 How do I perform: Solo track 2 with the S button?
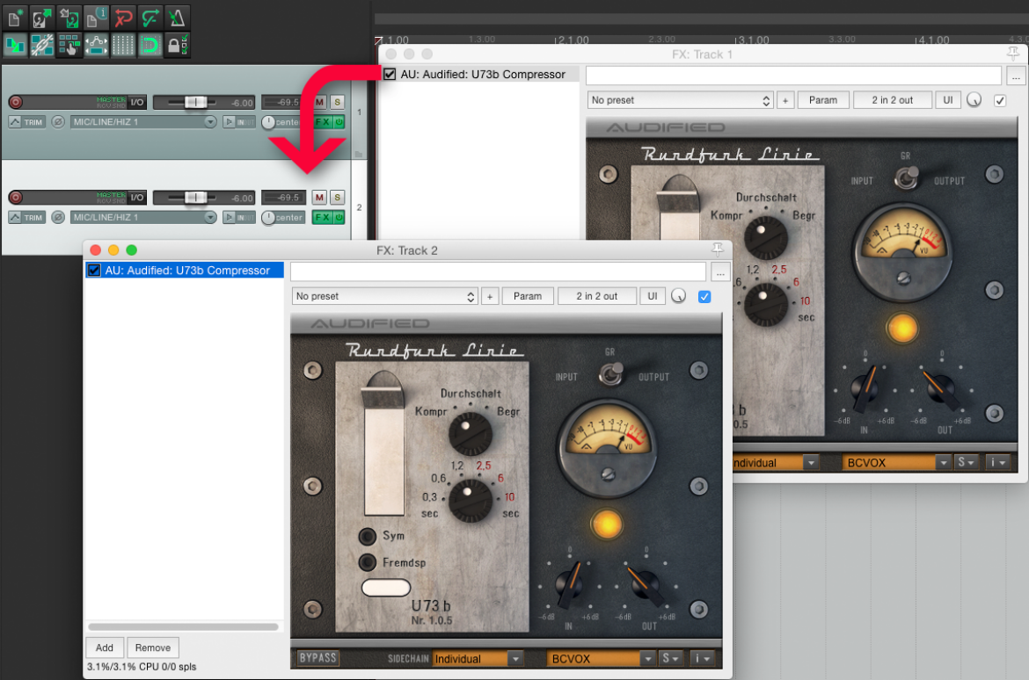pyautogui.click(x=338, y=198)
